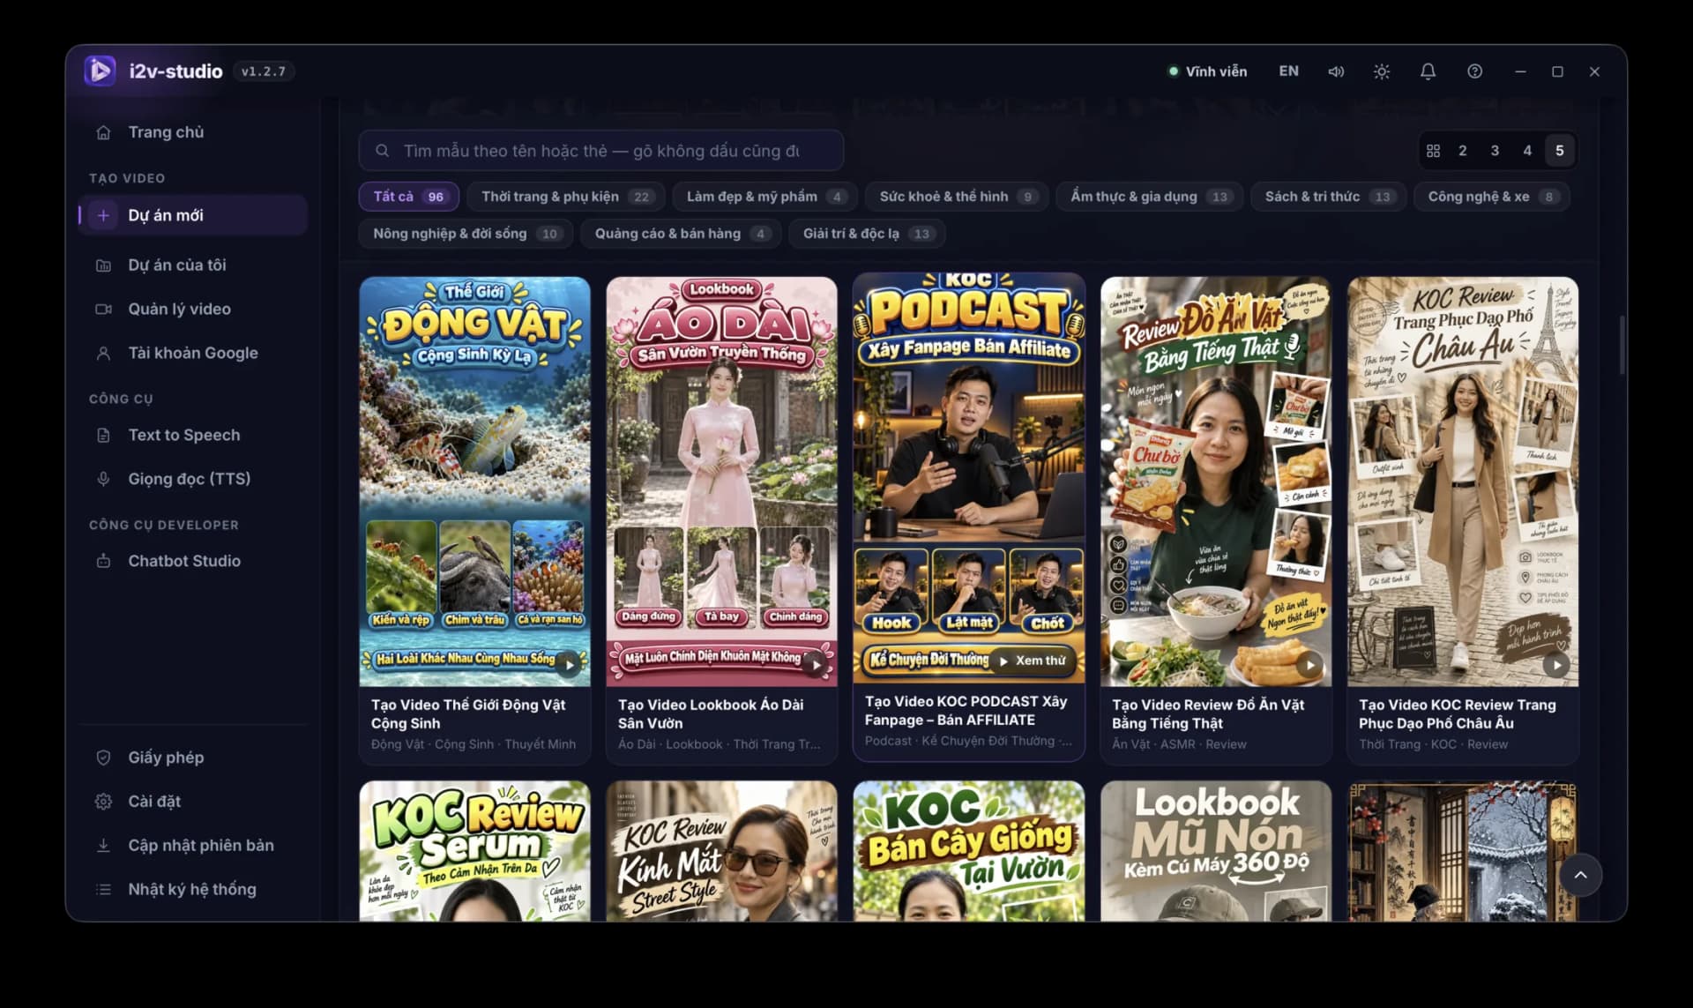Click title "Tạo Video Lookbook Áo Dài Sân Vườn"
Image resolution: width=1693 pixels, height=1008 pixels.
coord(711,714)
